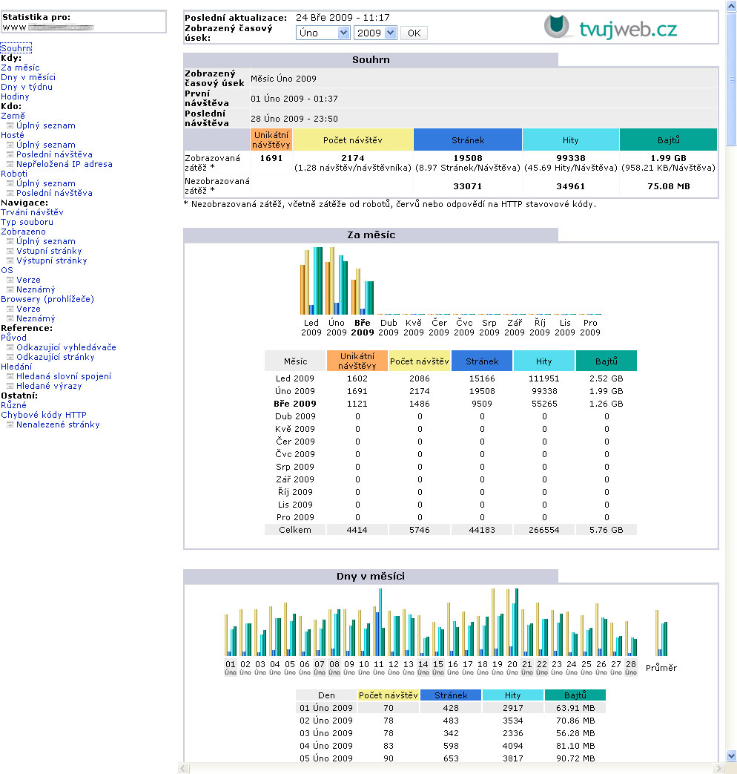737x774 pixels.
Task: Open Browsery (prohlížeče) link
Action: (x=47, y=299)
